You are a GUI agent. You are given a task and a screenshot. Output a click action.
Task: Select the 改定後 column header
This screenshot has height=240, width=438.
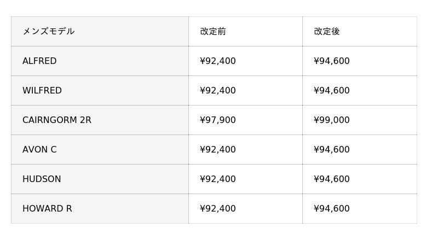[327, 32]
